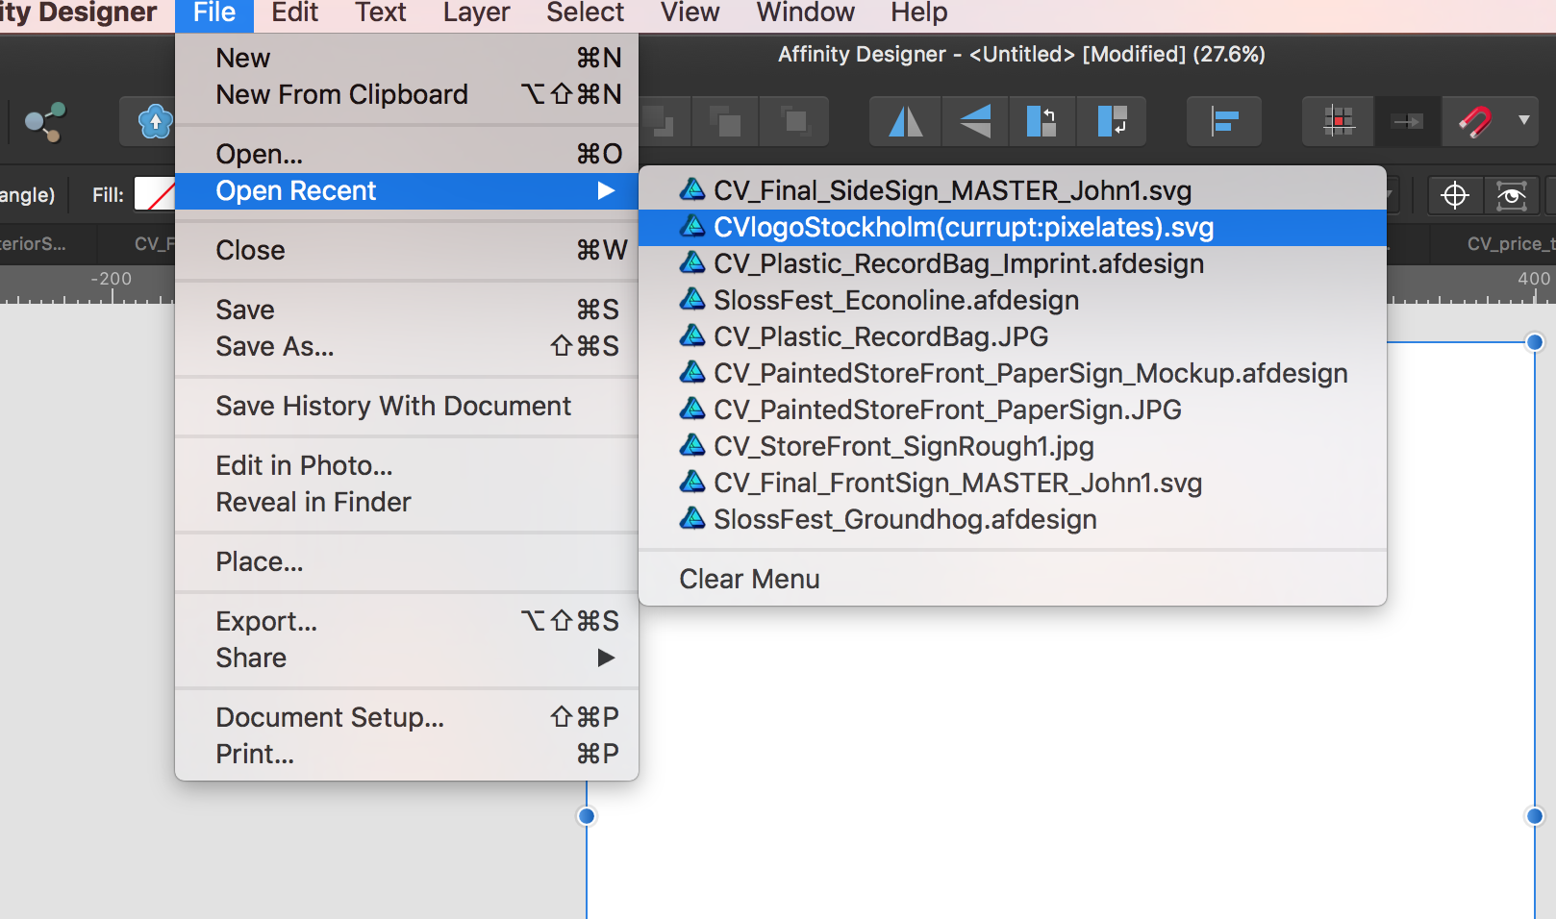The height and width of the screenshot is (919, 1556).
Task: Choose Export... menu item
Action: [x=407, y=621]
